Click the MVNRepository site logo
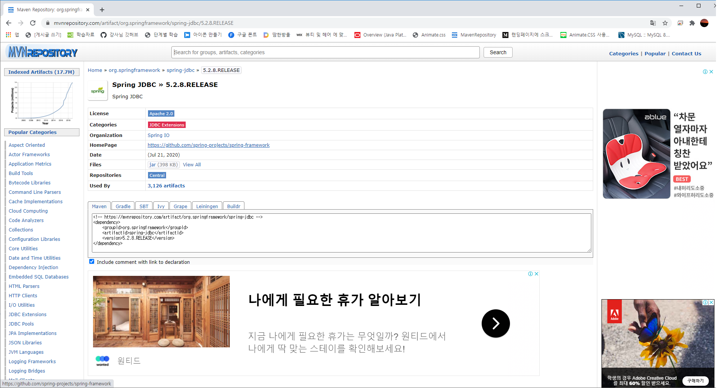 tap(42, 52)
